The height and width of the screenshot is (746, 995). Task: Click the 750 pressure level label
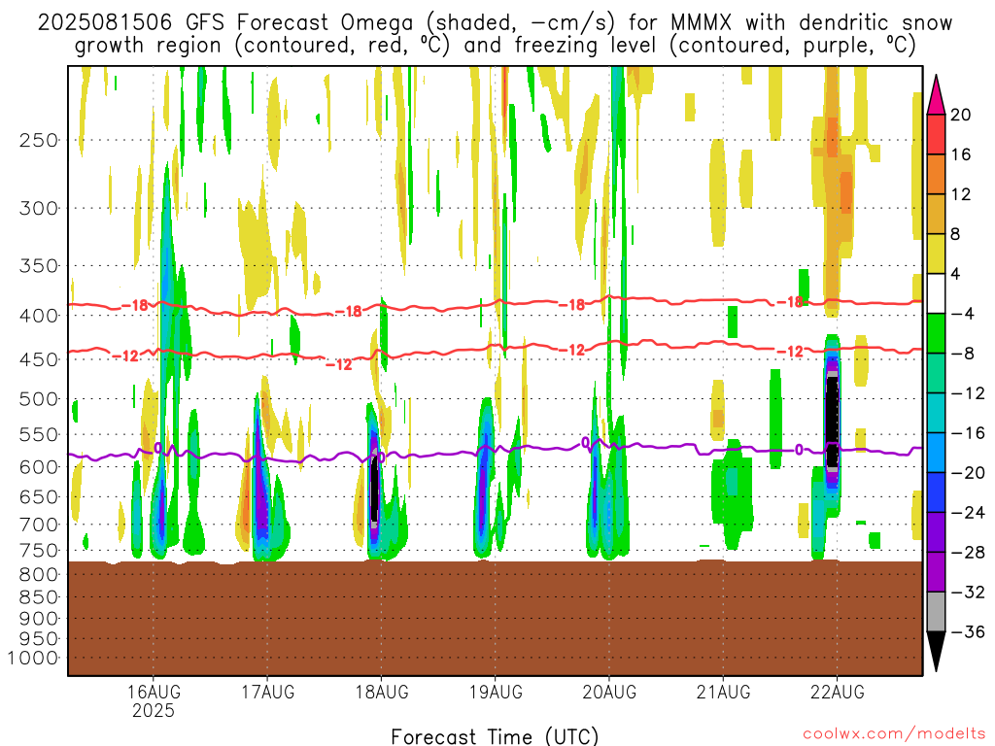tap(39, 551)
